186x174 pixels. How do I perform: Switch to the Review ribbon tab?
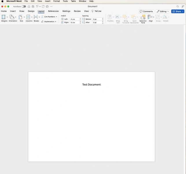click(x=77, y=11)
